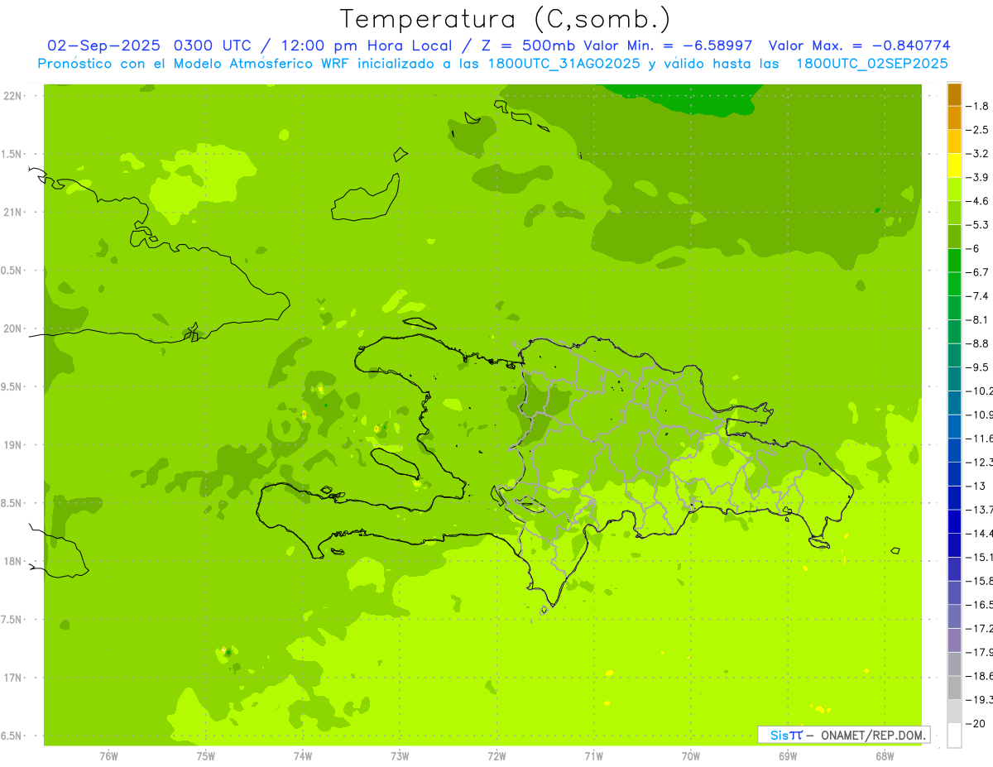
Task: Click the '-4.6' colorbar value
Action: point(977,201)
